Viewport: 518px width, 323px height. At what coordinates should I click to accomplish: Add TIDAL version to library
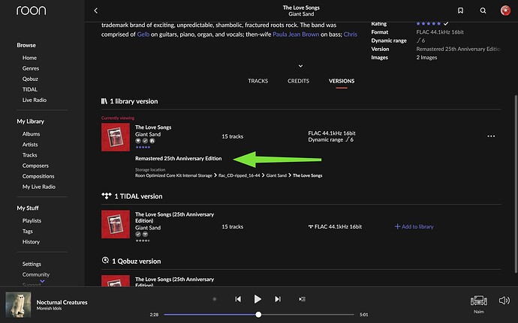click(x=414, y=226)
